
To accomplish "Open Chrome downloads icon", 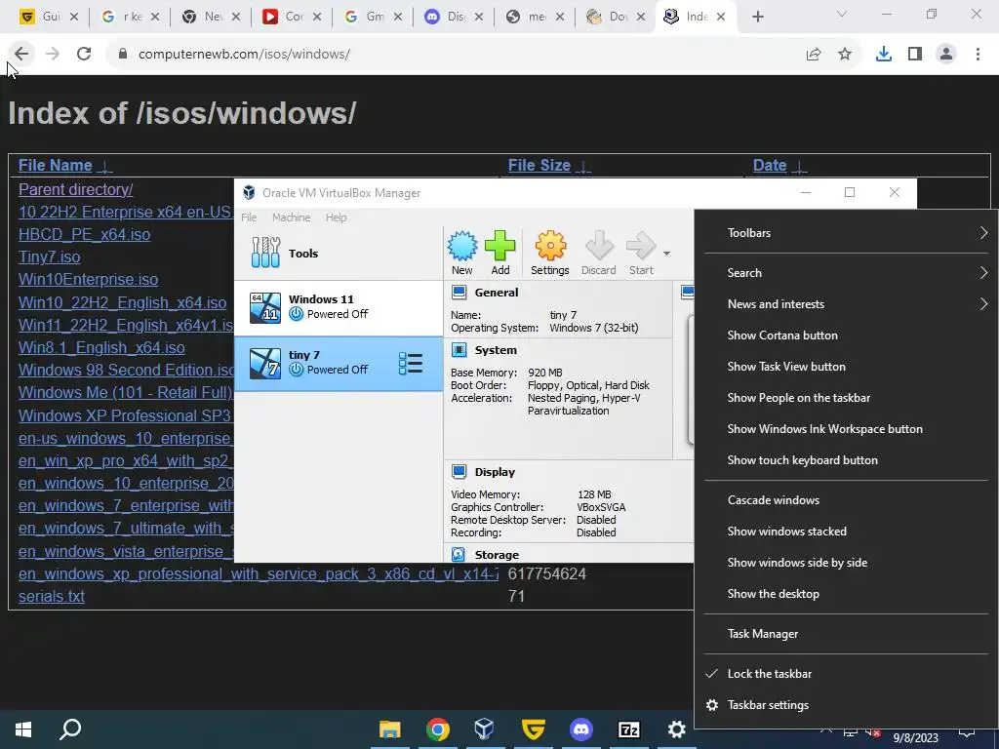I will [884, 55].
